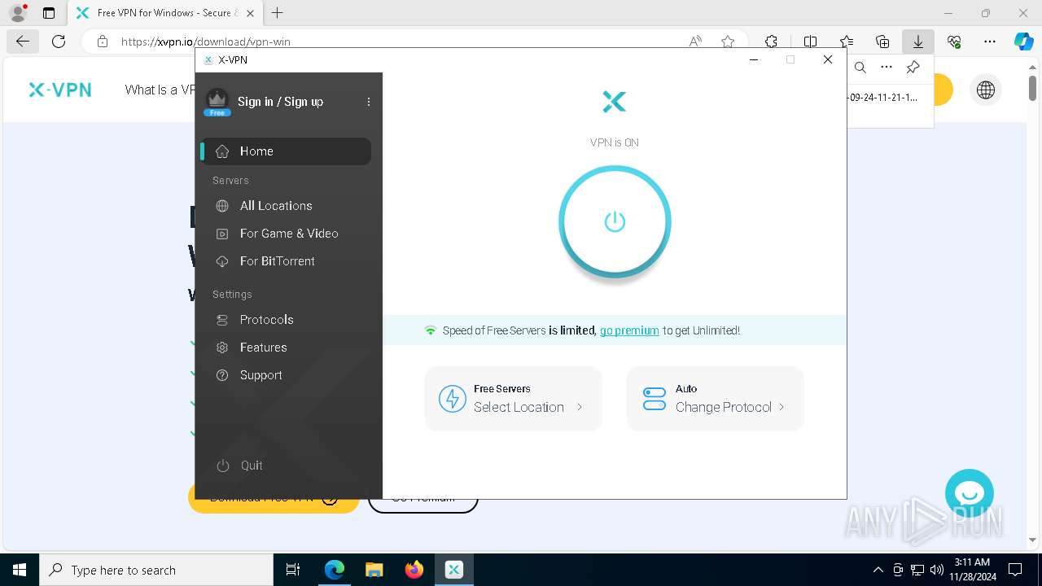
Task: Open Auto Change Protocol card
Action: (716, 399)
